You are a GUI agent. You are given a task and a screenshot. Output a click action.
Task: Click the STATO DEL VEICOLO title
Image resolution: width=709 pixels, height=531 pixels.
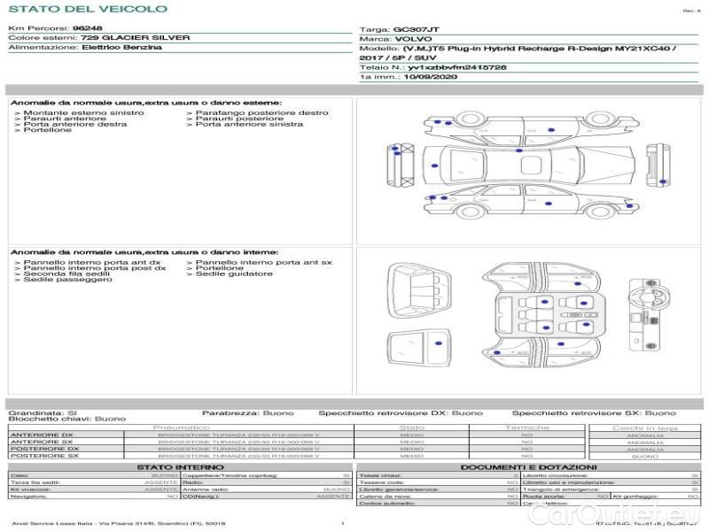click(x=87, y=9)
